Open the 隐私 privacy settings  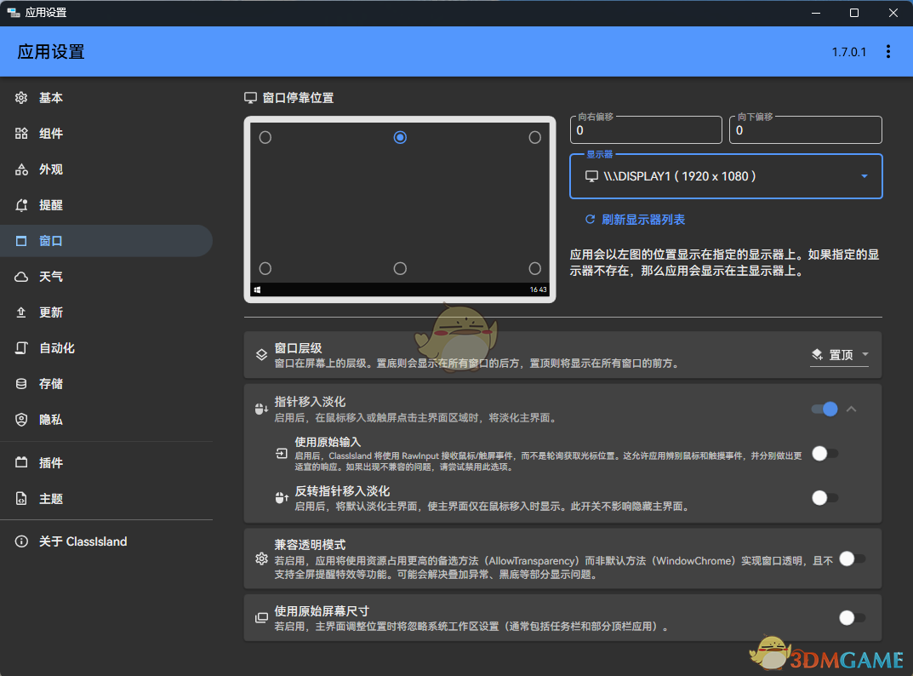click(x=51, y=419)
